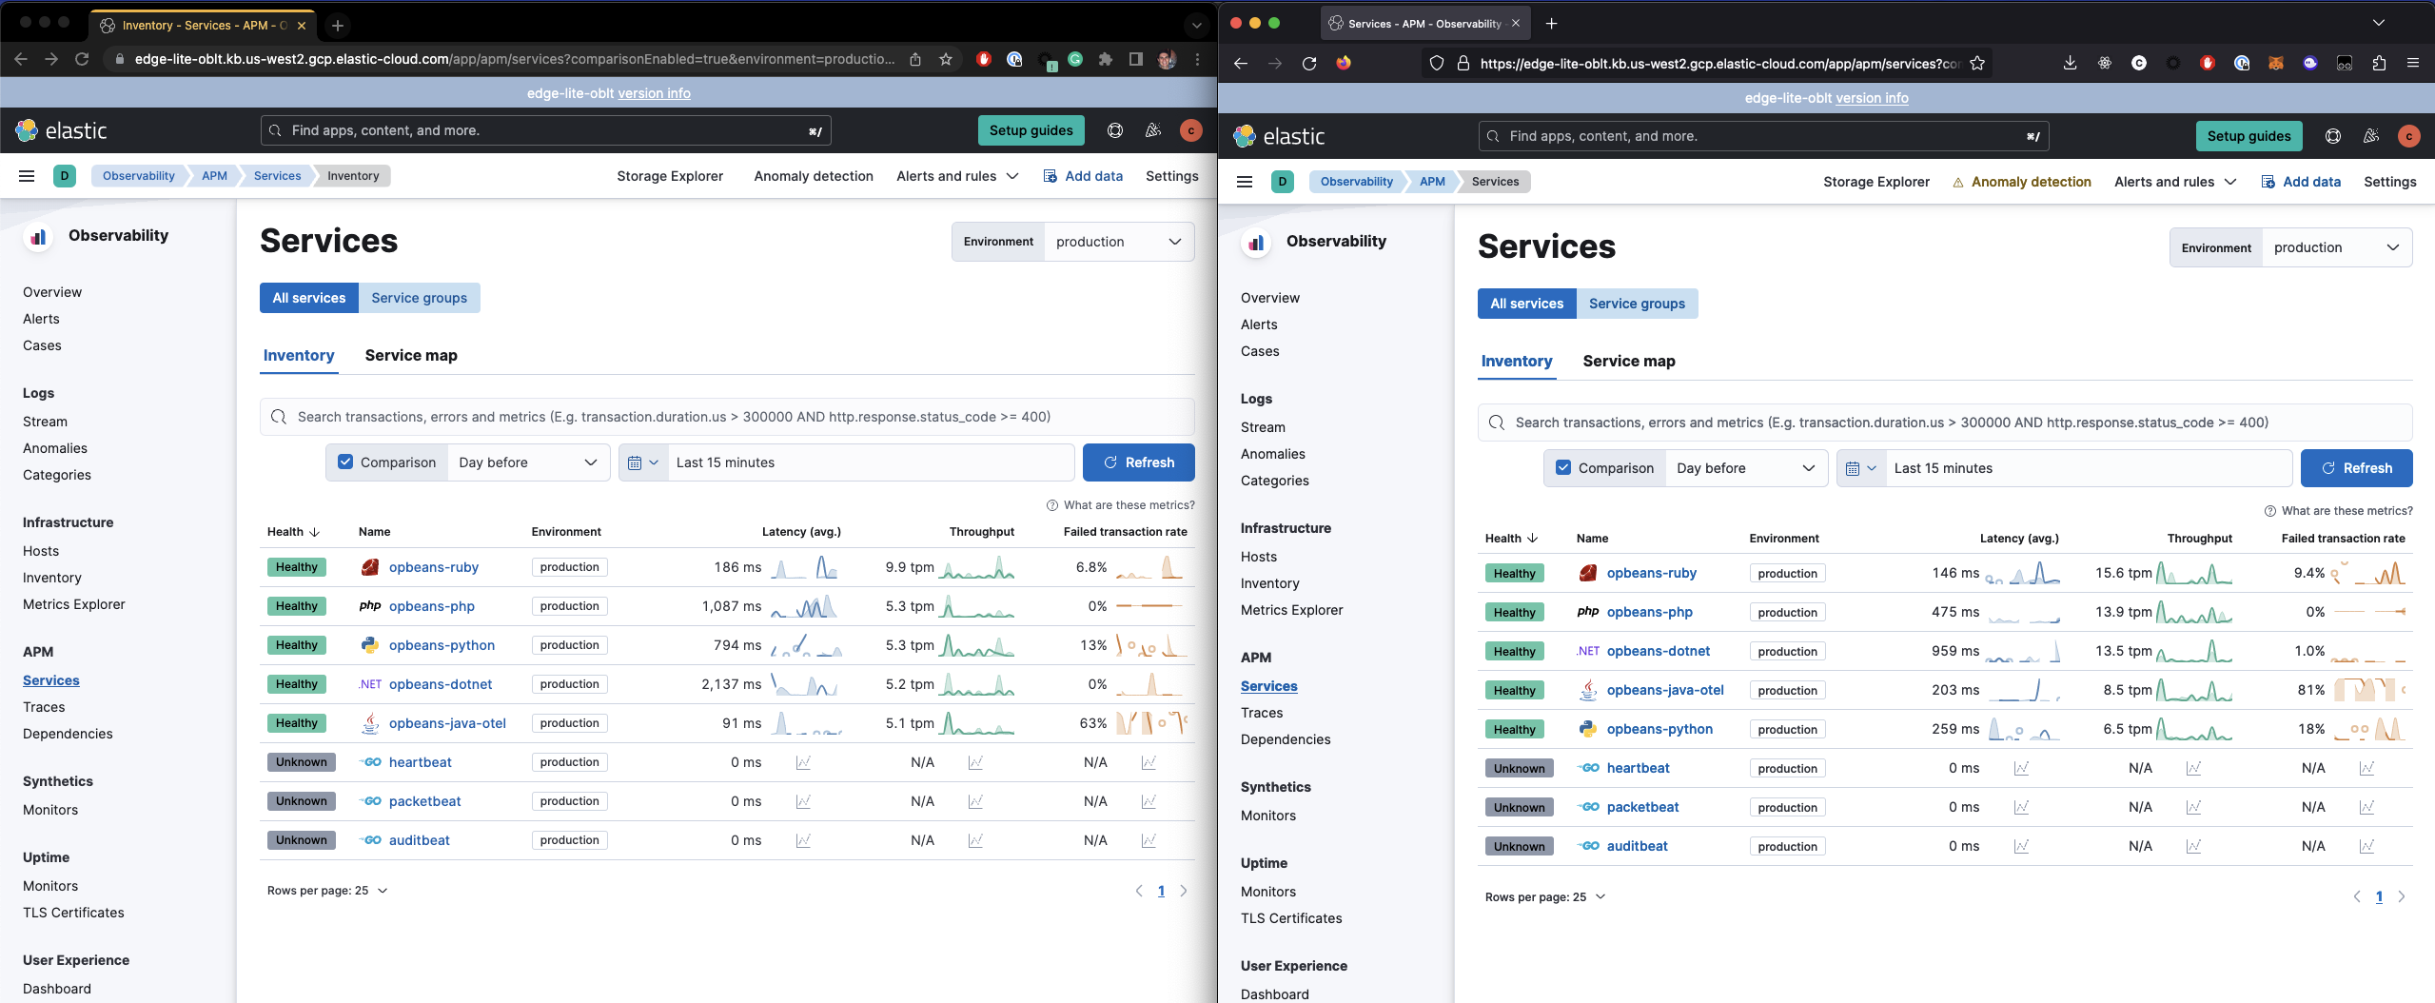The image size is (2435, 1003).
Task: Switch to Service map tab in the right window
Action: tap(1629, 361)
